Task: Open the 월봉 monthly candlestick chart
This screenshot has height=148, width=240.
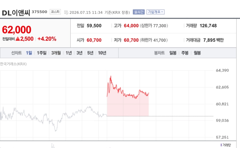Action: click(x=197, y=53)
